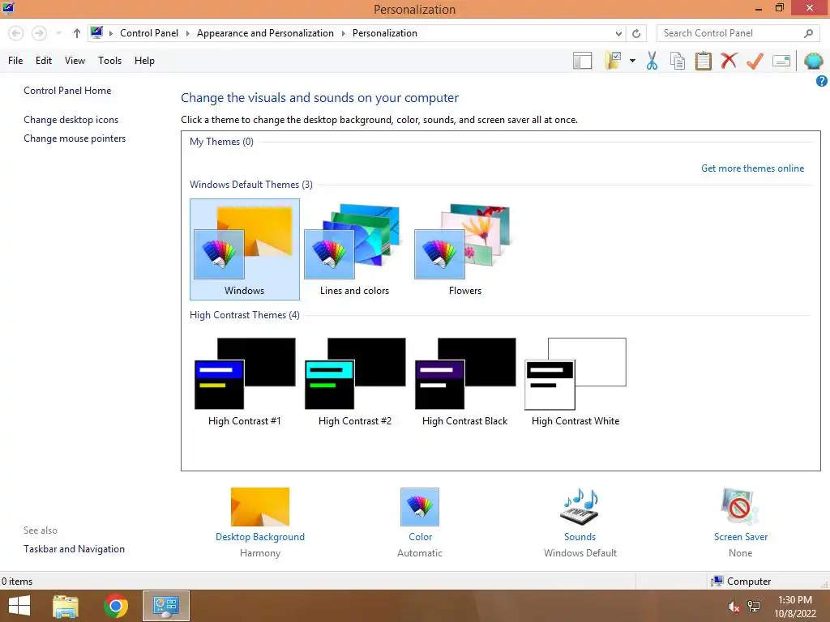This screenshot has height=622, width=830.
Task: Apply the High Contrast #1 theme
Action: [x=245, y=382]
